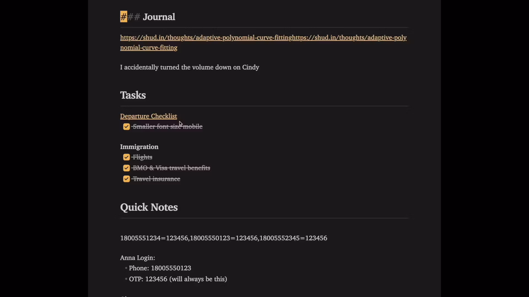The width and height of the screenshot is (529, 297).
Task: Click the crossed-out Flights task text
Action: coord(142,157)
